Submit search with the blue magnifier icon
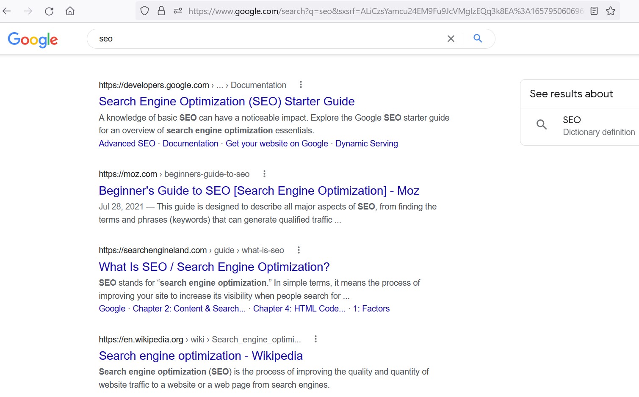Screen dimensions: 639x397 [x=478, y=39]
